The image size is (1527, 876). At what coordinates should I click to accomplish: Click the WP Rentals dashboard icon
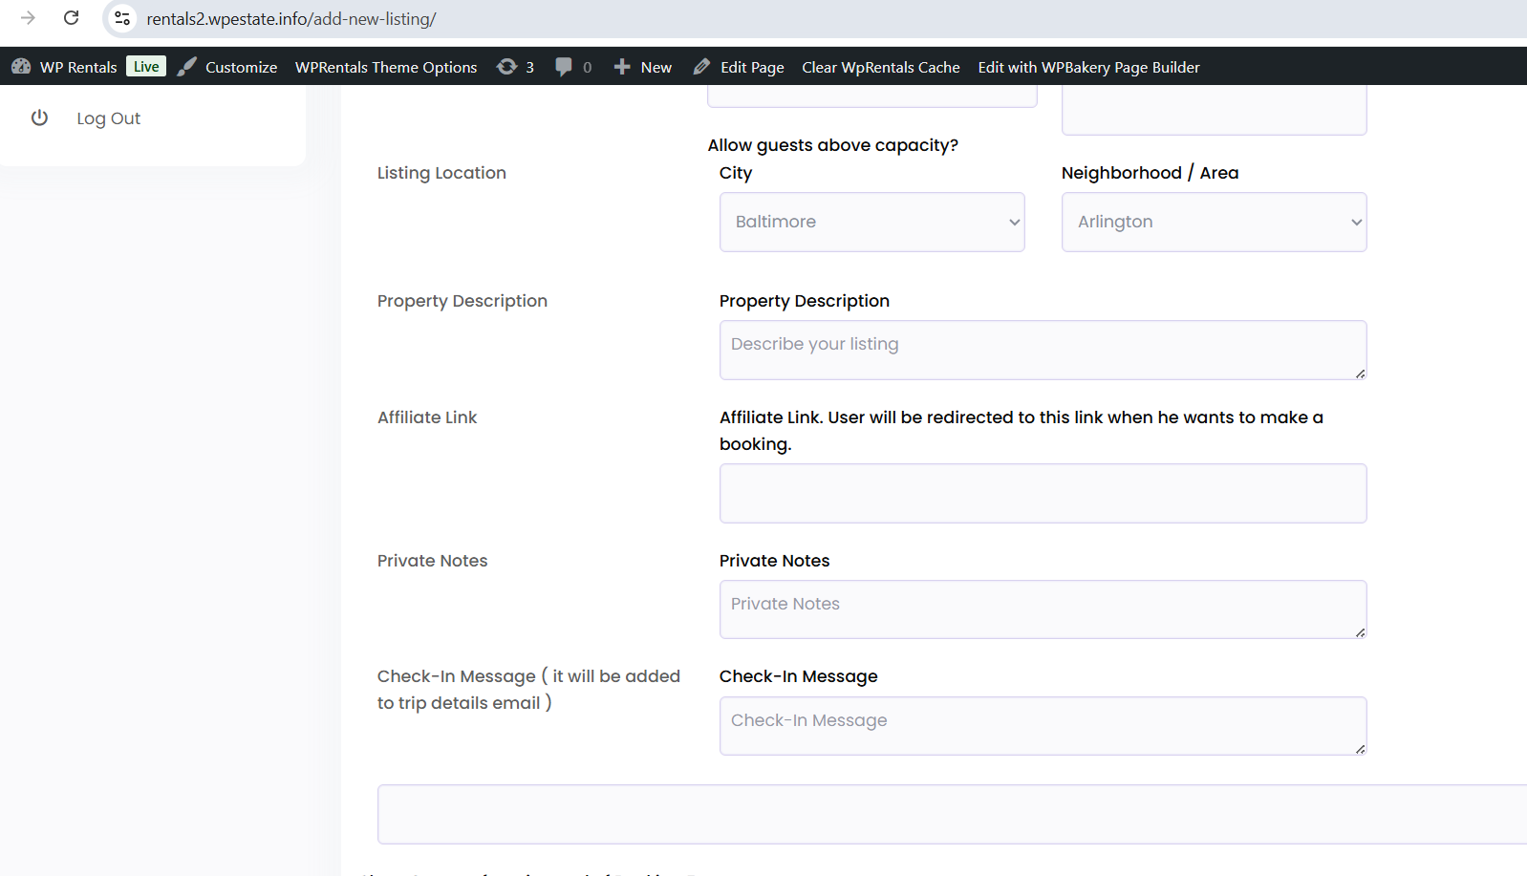click(x=21, y=67)
